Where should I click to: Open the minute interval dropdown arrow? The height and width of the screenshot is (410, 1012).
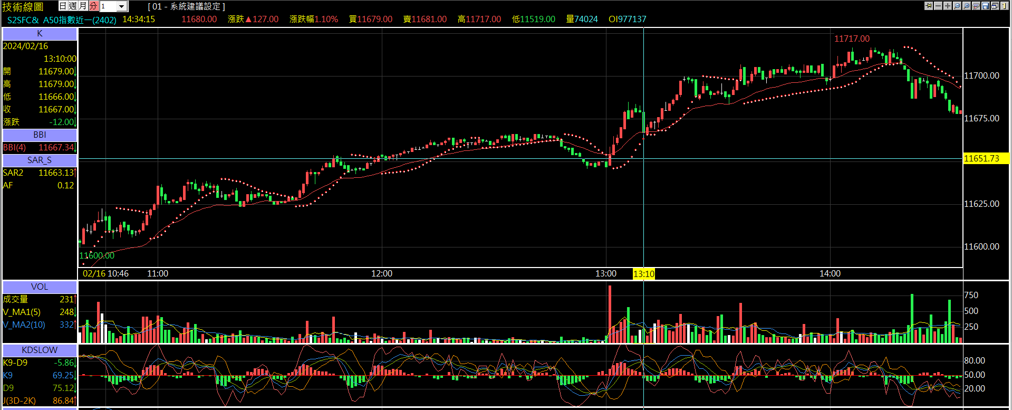click(x=122, y=6)
